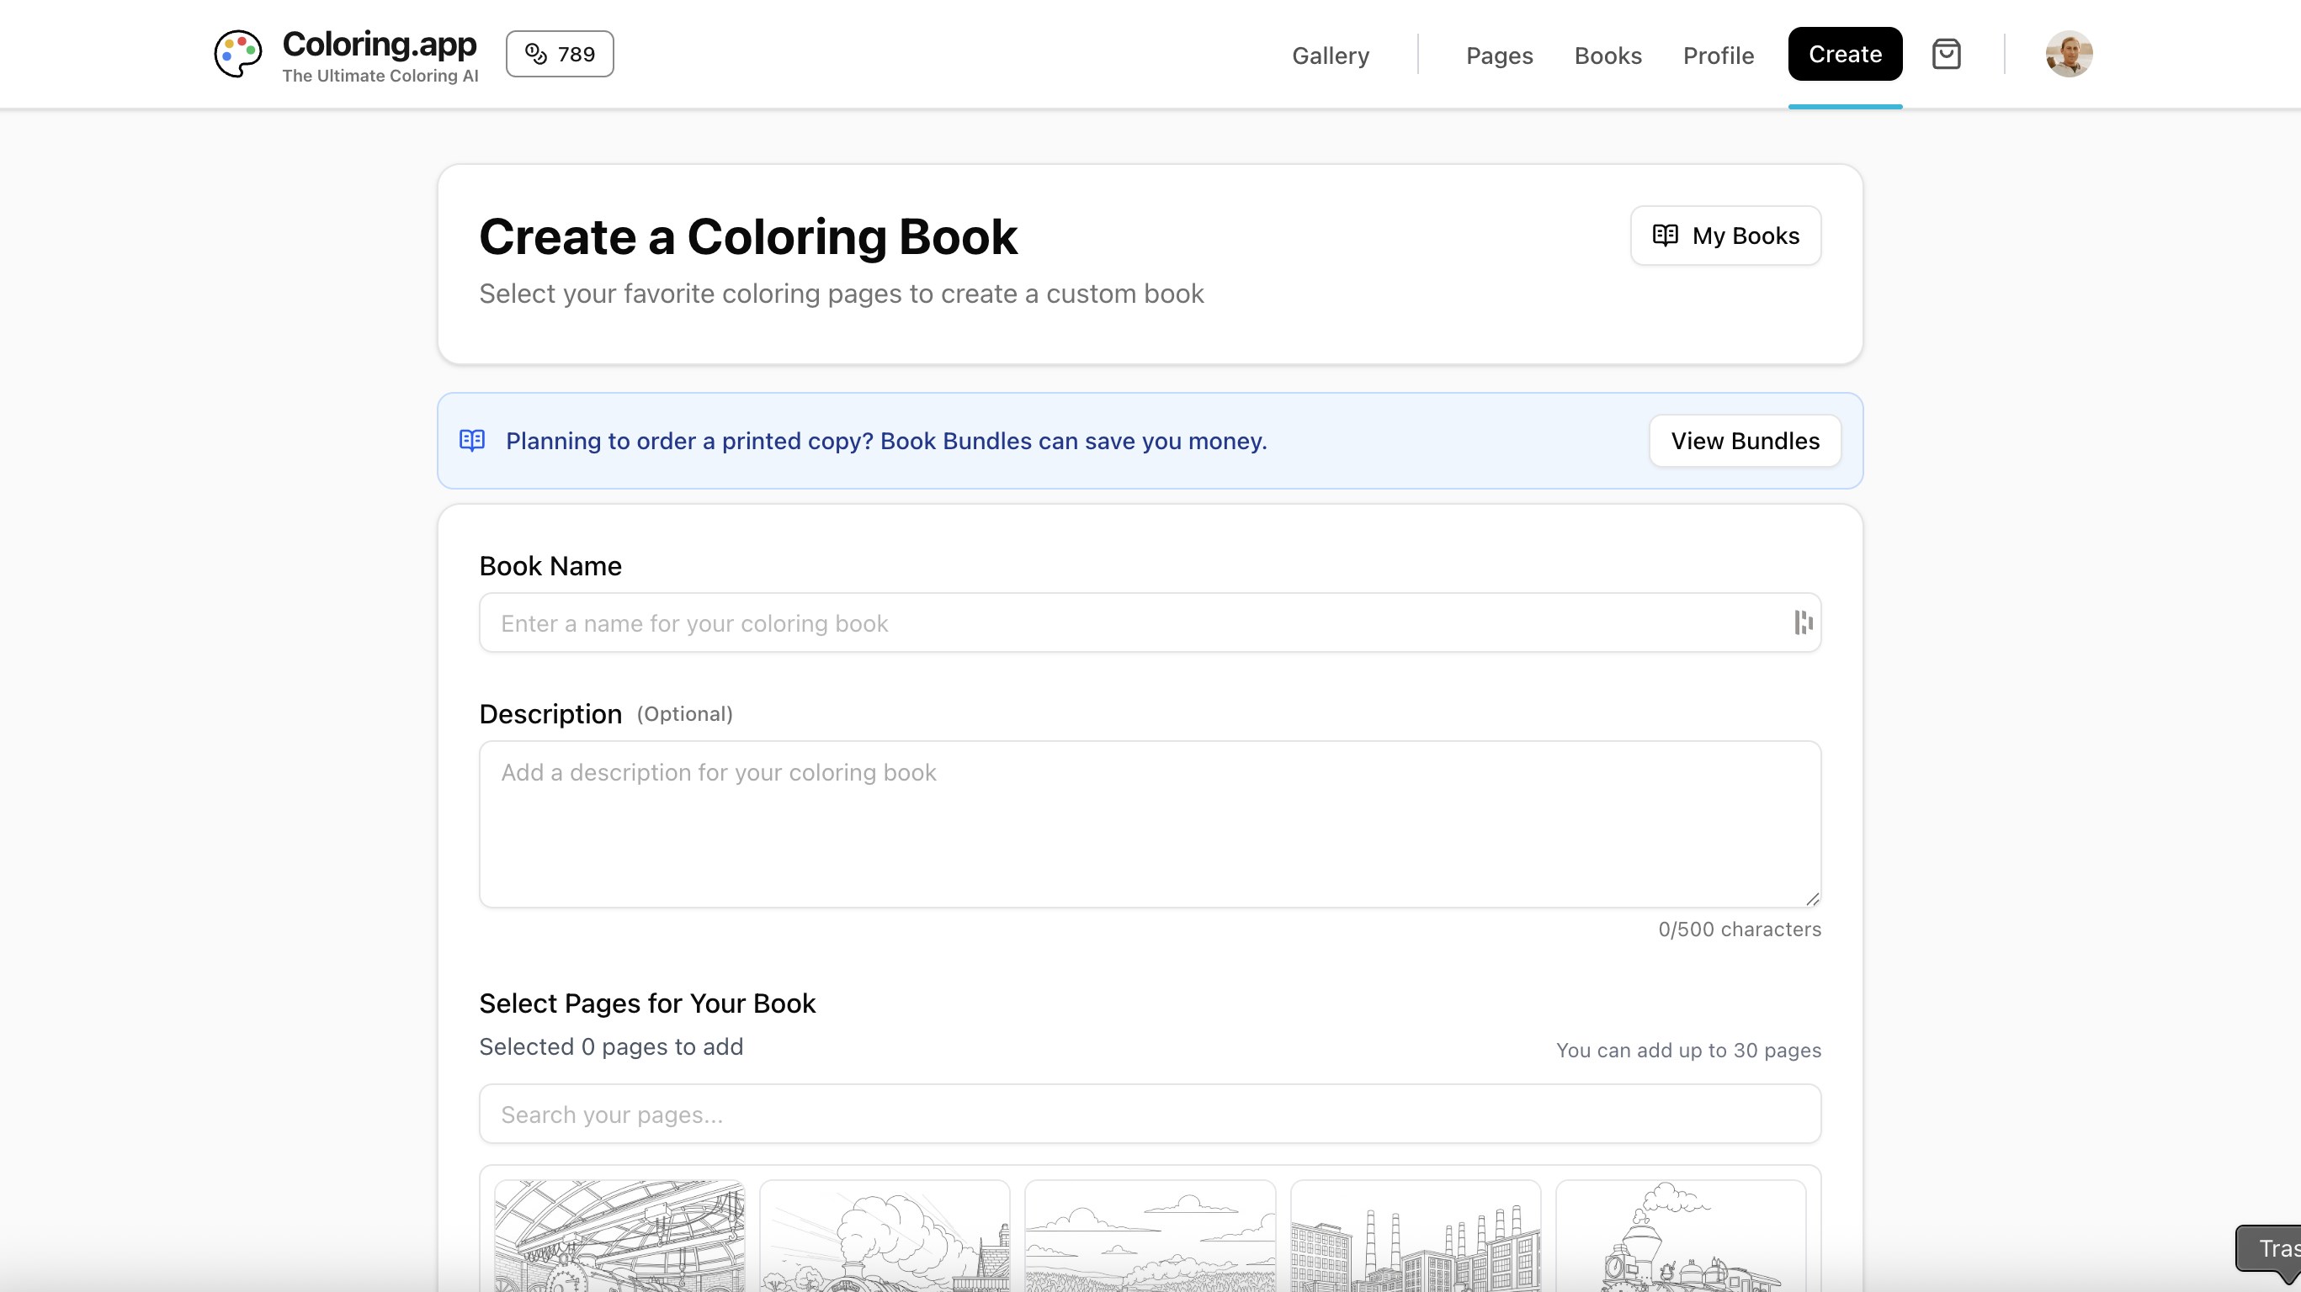Open the Profile nav link
This screenshot has height=1292, width=2301.
click(1718, 56)
